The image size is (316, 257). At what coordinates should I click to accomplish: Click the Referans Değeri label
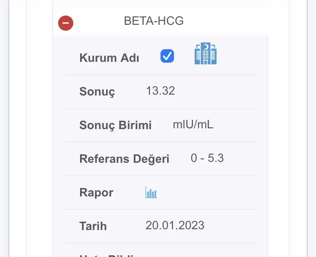(x=124, y=159)
